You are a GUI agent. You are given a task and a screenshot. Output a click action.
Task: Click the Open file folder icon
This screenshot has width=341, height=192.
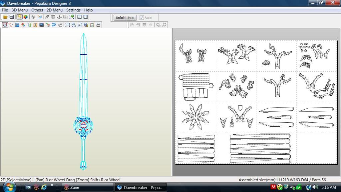5,17
